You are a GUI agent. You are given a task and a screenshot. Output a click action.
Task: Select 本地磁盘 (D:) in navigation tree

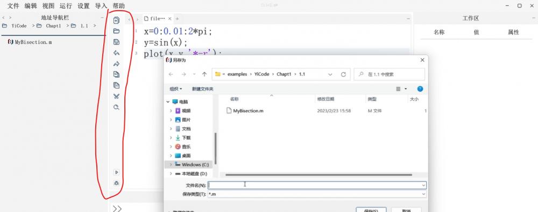point(194,174)
